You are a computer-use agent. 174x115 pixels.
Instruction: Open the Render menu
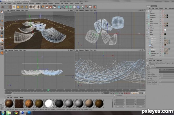tap(66, 3)
